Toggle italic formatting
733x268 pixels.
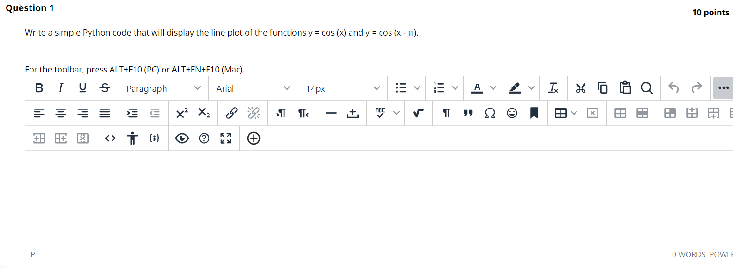click(60, 88)
